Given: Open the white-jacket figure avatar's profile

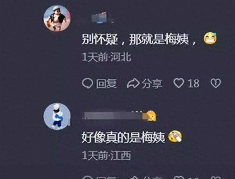Looking at the screenshot, I should 57,116.
